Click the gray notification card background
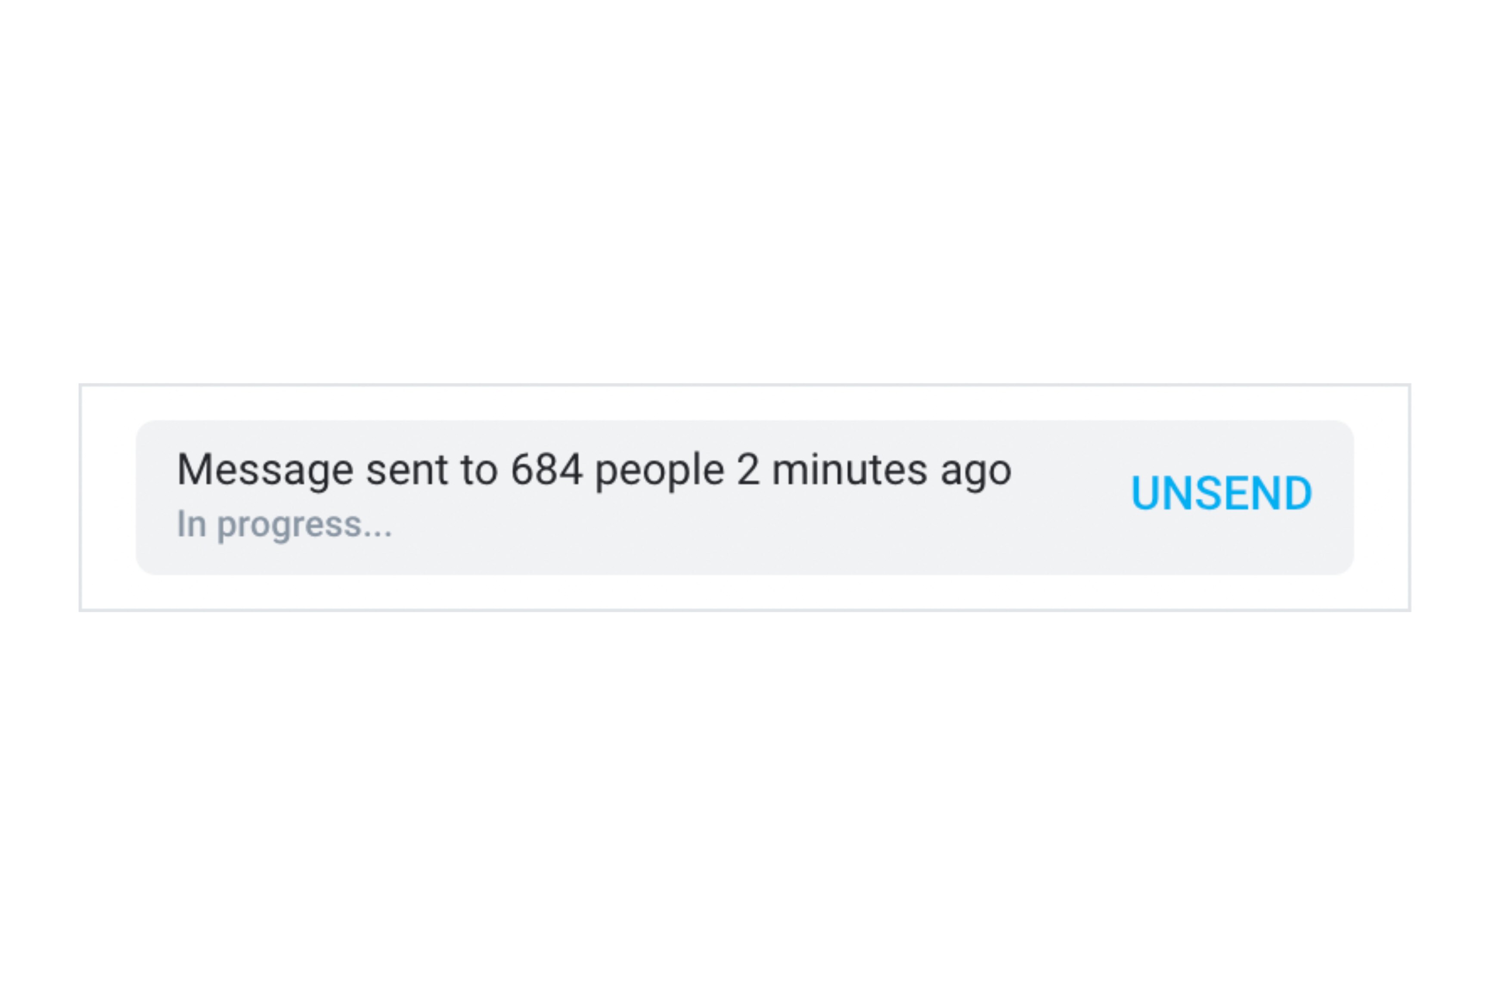1492x994 pixels. (745, 497)
